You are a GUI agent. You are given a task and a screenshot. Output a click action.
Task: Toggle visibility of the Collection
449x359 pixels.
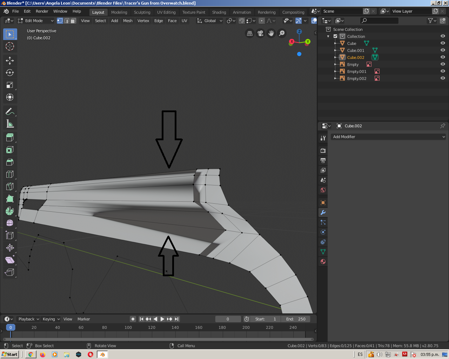(443, 36)
